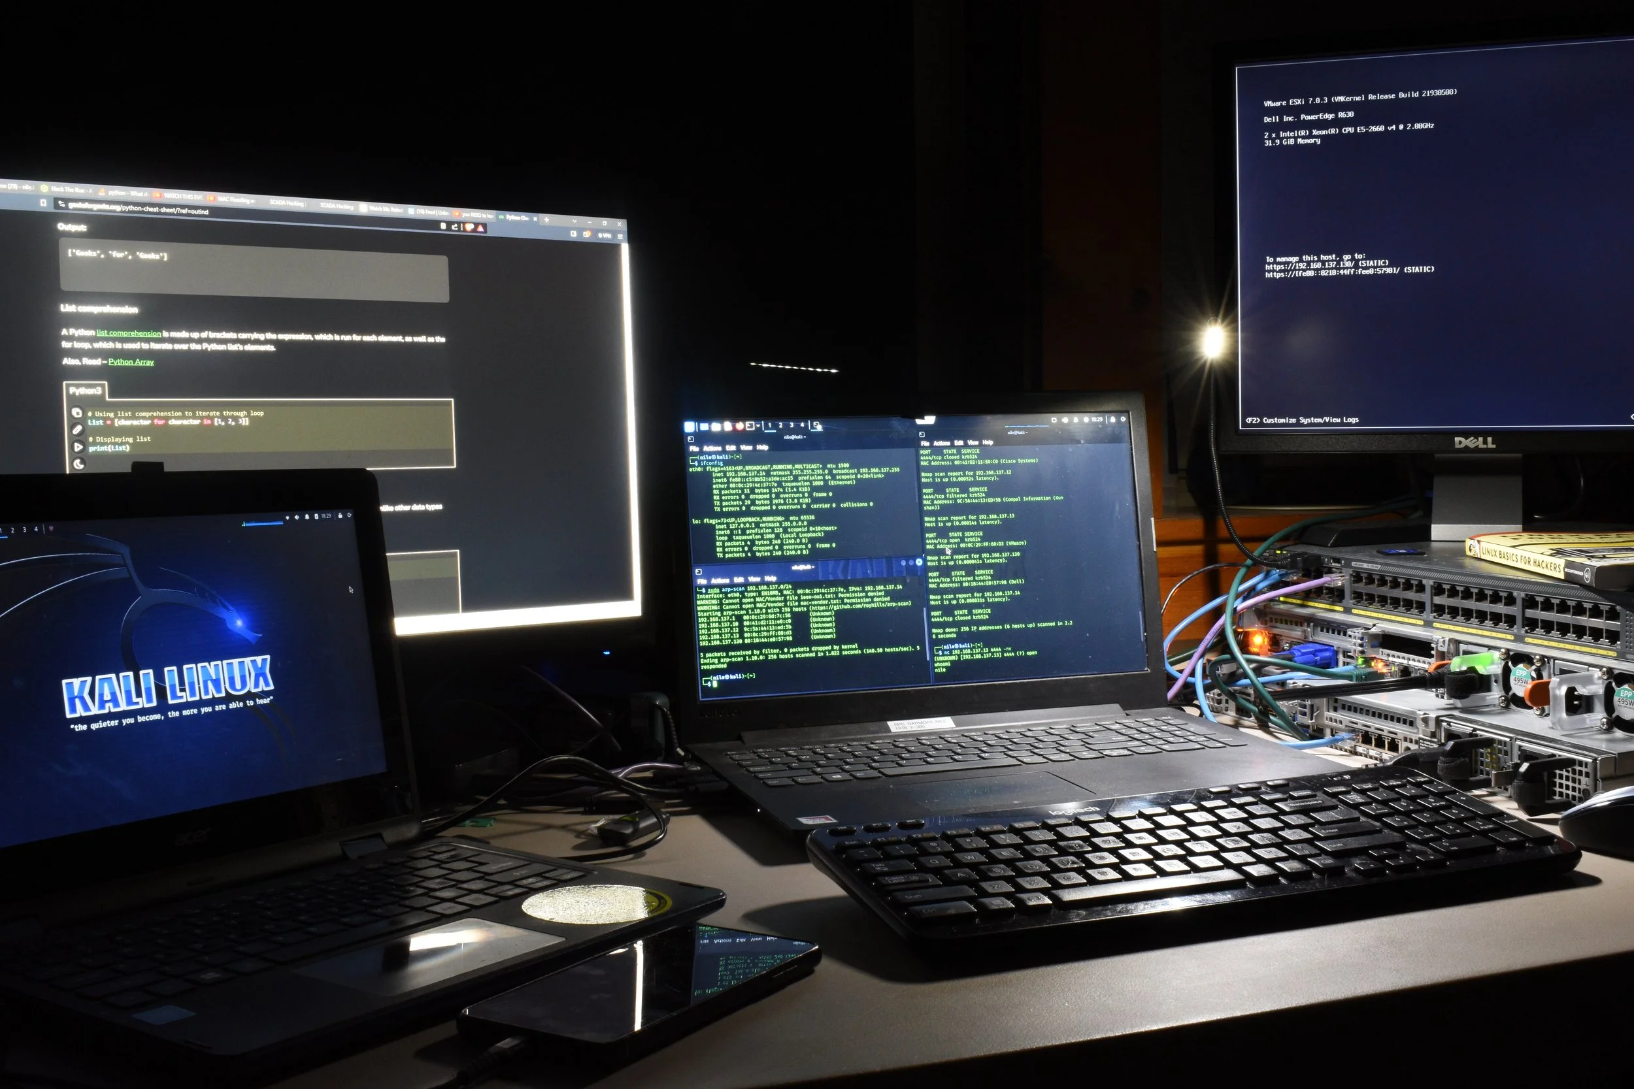
Task: Open the 'list comprehension' hyperlink
Action: (129, 333)
